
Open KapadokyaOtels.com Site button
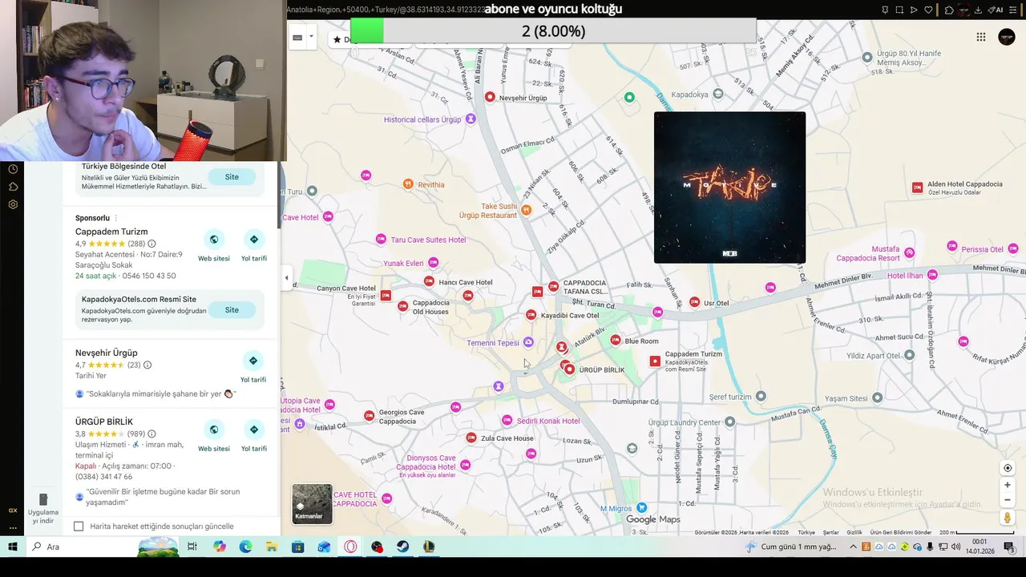(x=232, y=310)
